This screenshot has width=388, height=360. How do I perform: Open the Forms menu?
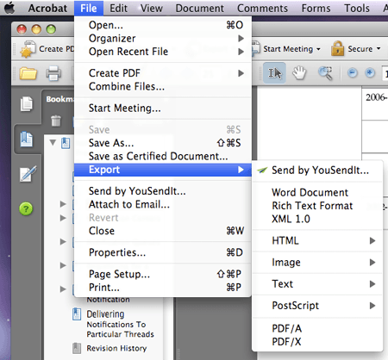[316, 8]
